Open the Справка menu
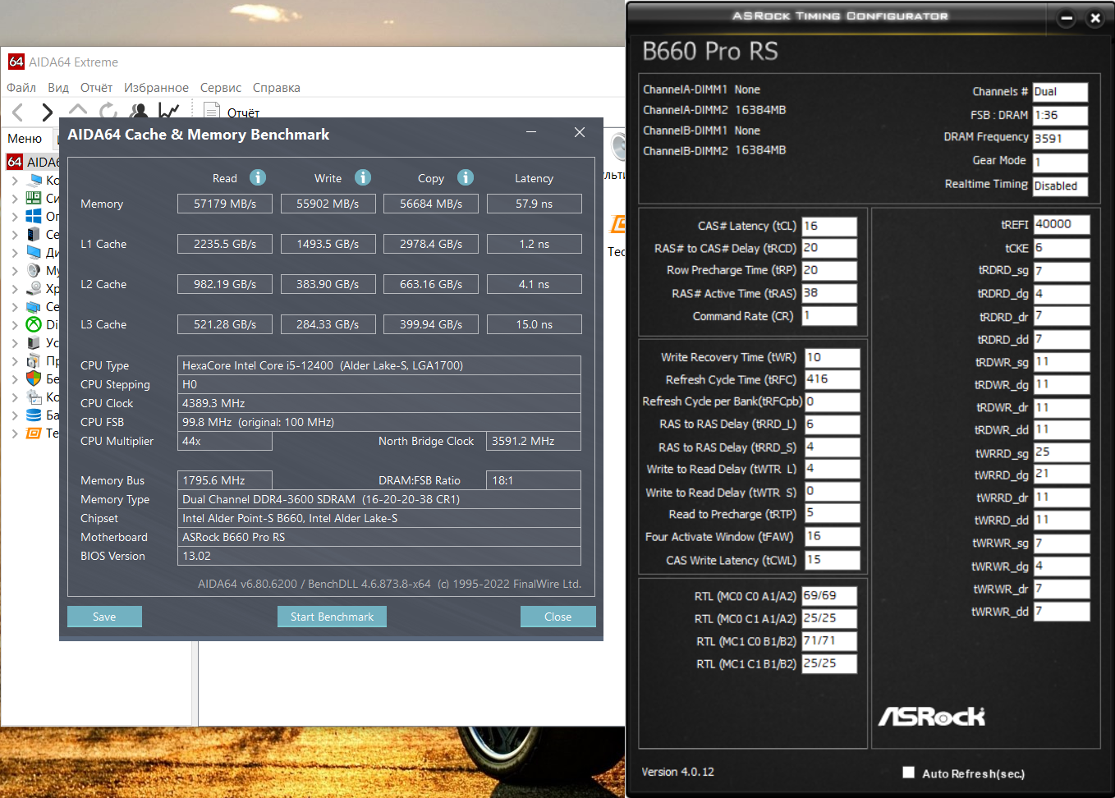This screenshot has height=798, width=1115. 277,88
